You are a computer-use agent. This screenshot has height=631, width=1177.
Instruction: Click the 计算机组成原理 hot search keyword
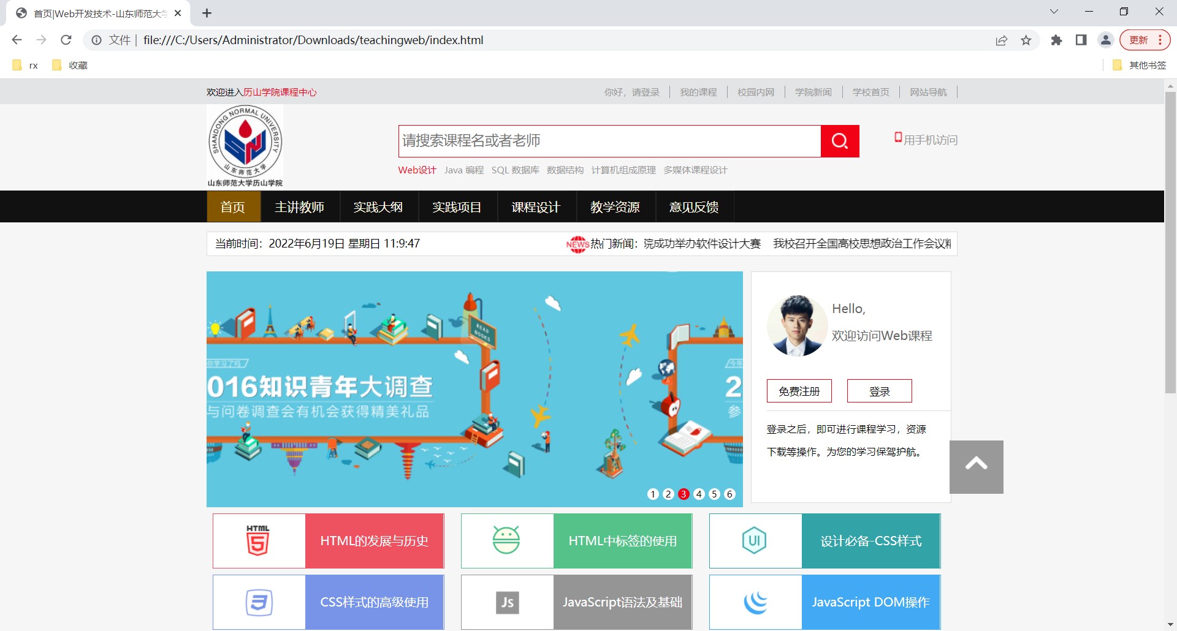(623, 170)
